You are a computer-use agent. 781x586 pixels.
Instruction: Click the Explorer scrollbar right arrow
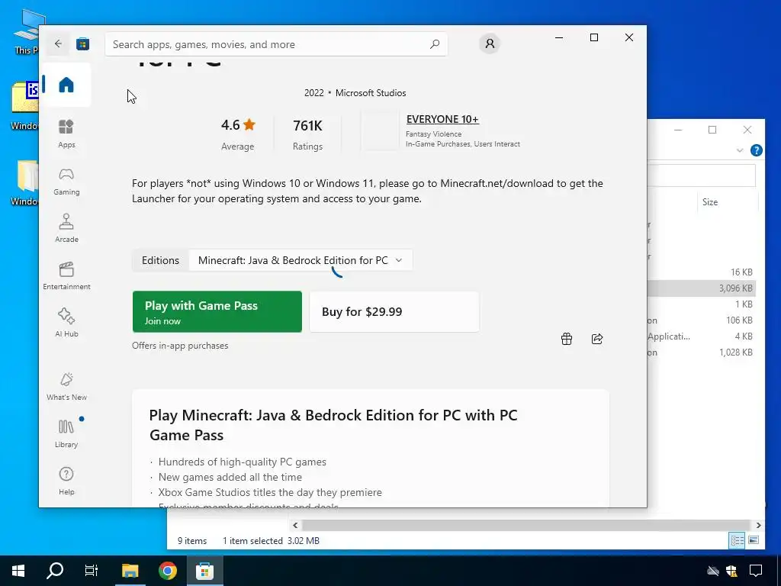(758, 525)
